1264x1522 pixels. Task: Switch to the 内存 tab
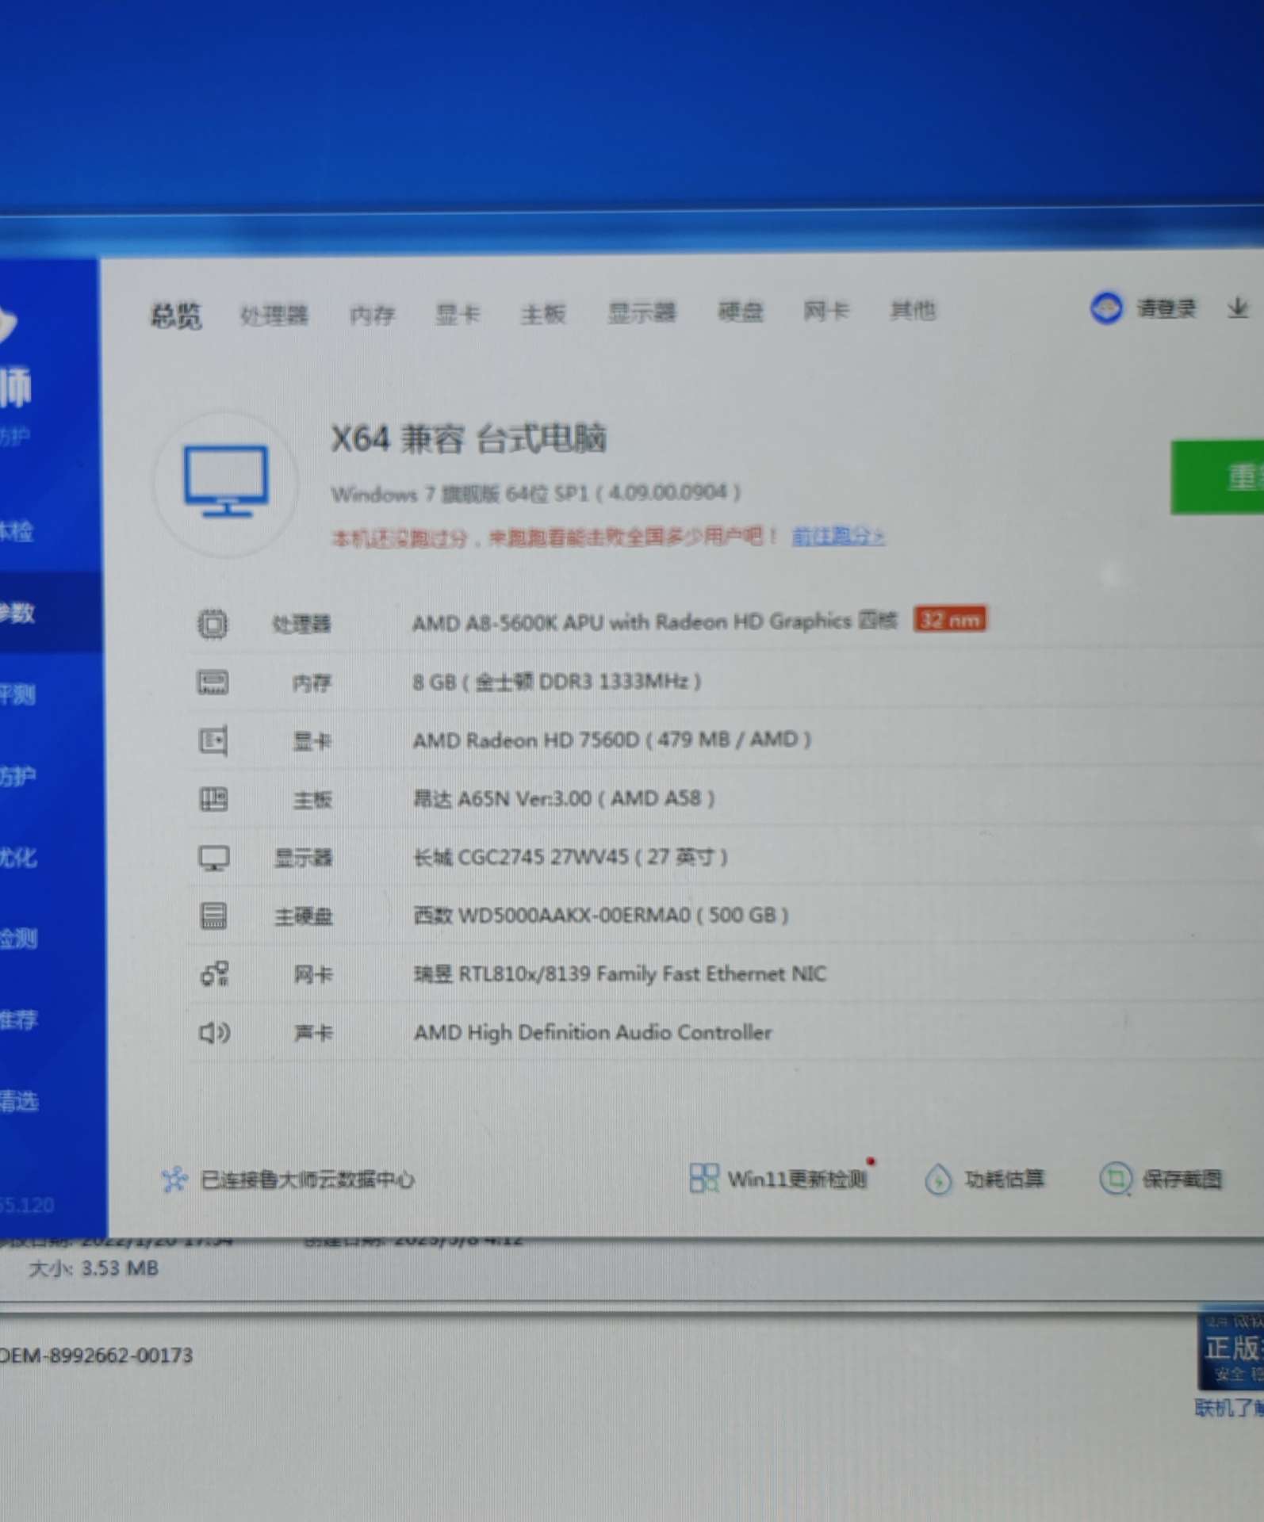click(x=373, y=315)
